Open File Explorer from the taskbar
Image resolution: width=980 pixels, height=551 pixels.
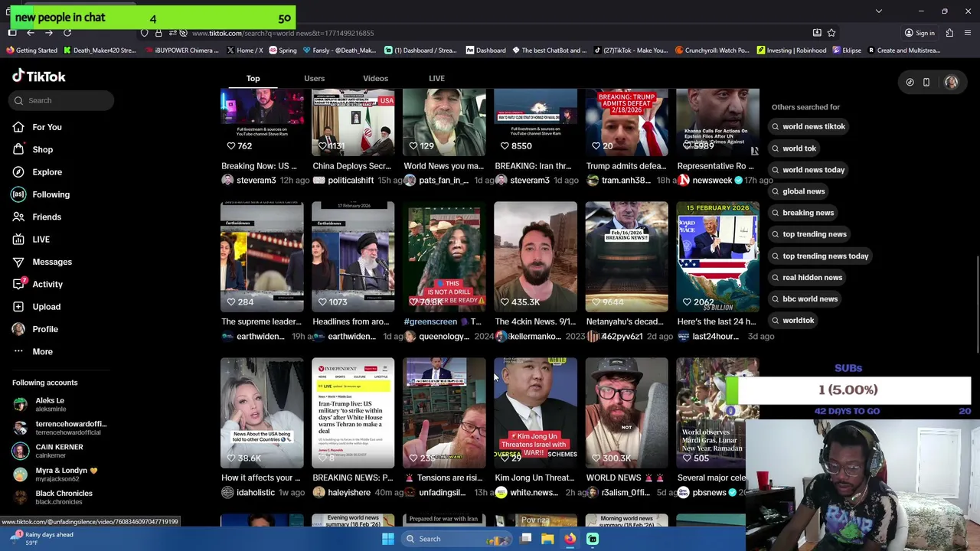[x=547, y=539]
